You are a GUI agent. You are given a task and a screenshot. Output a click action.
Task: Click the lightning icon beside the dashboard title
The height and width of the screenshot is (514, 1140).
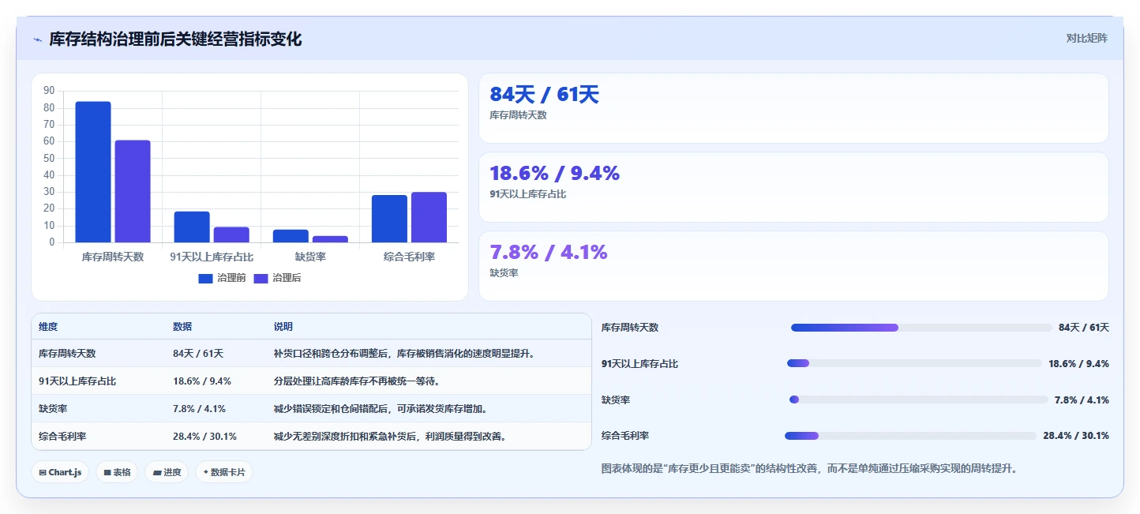coord(37,39)
